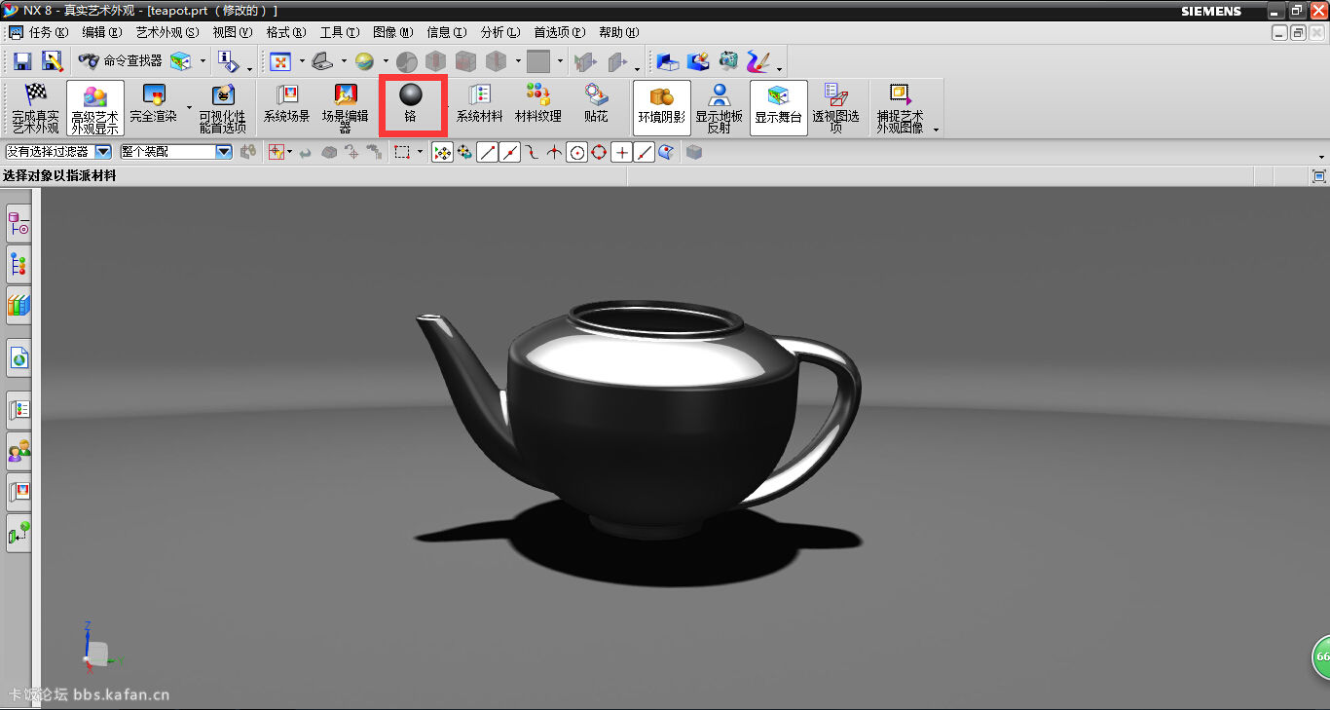The height and width of the screenshot is (710, 1330).
Task: Apply the 铬 chrome material sphere
Action: (410, 105)
